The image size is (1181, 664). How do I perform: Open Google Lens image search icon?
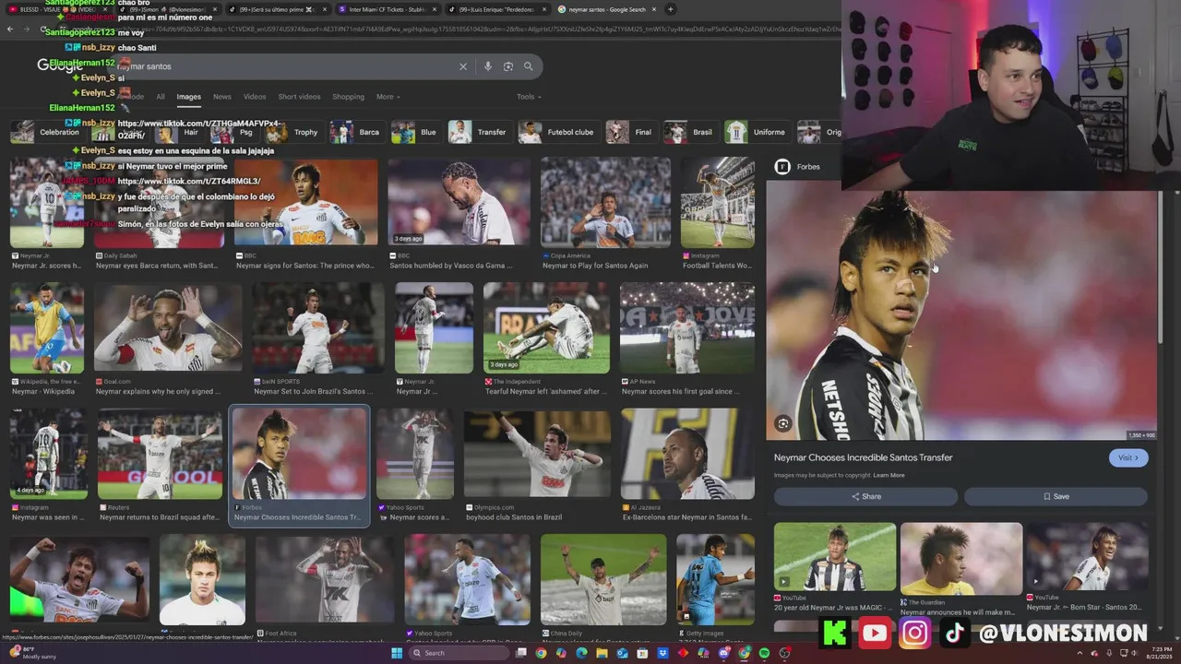508,66
